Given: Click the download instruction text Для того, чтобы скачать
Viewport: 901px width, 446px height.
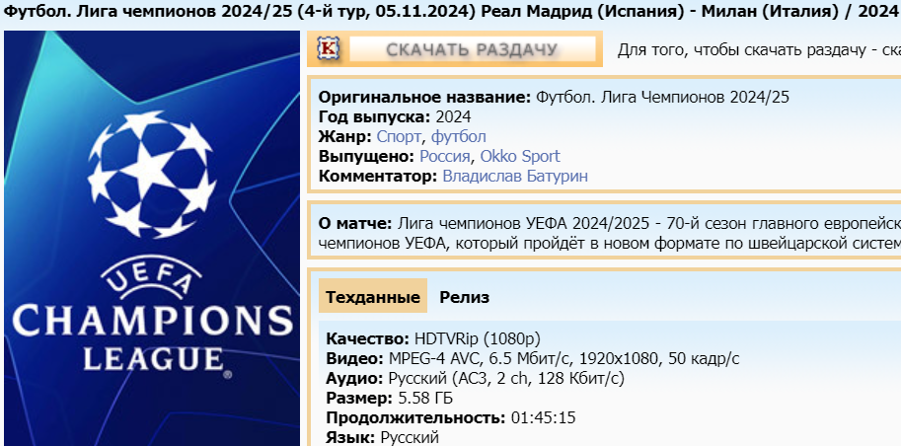Looking at the screenshot, I should tap(759, 50).
